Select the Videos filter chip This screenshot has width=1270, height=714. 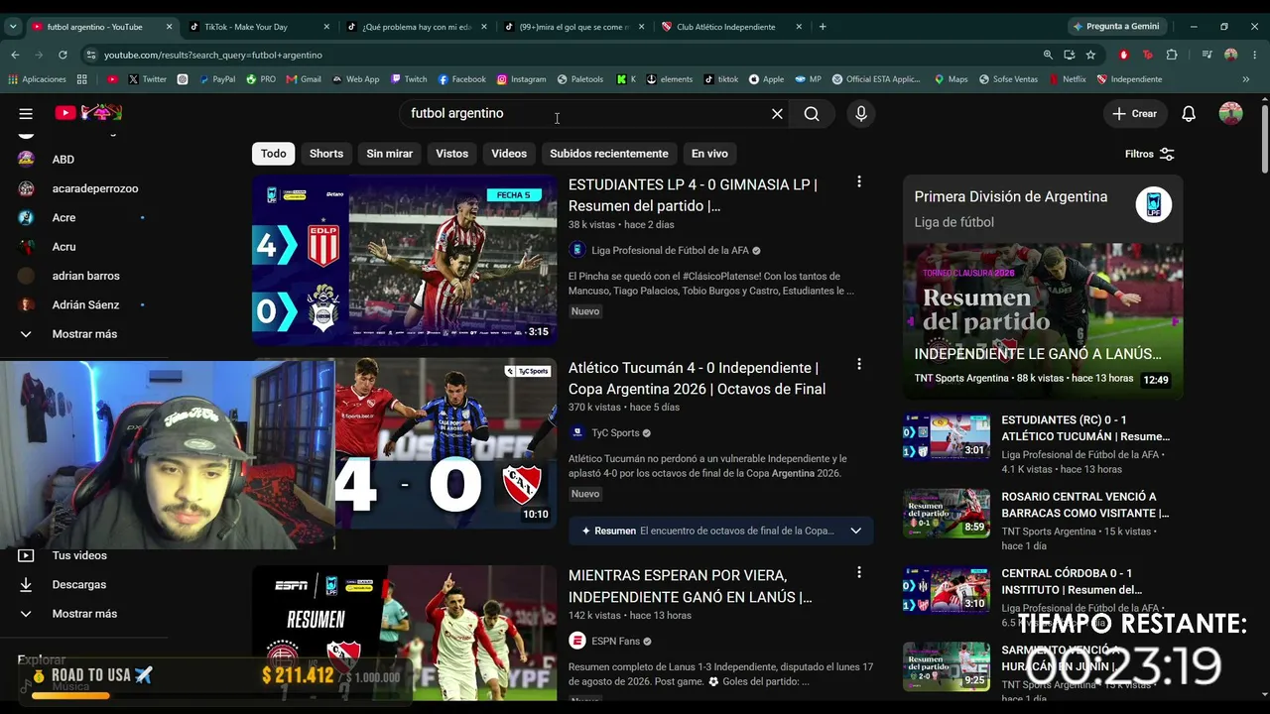pyautogui.click(x=509, y=154)
